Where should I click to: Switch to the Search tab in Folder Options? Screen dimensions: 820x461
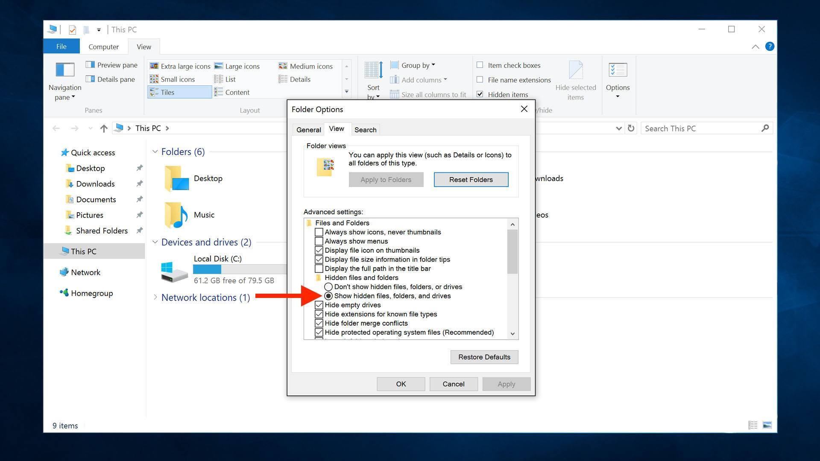point(365,130)
